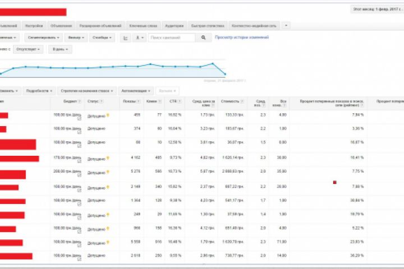Open the В день granularity dropdown
The height and width of the screenshot is (269, 404).
60,49
